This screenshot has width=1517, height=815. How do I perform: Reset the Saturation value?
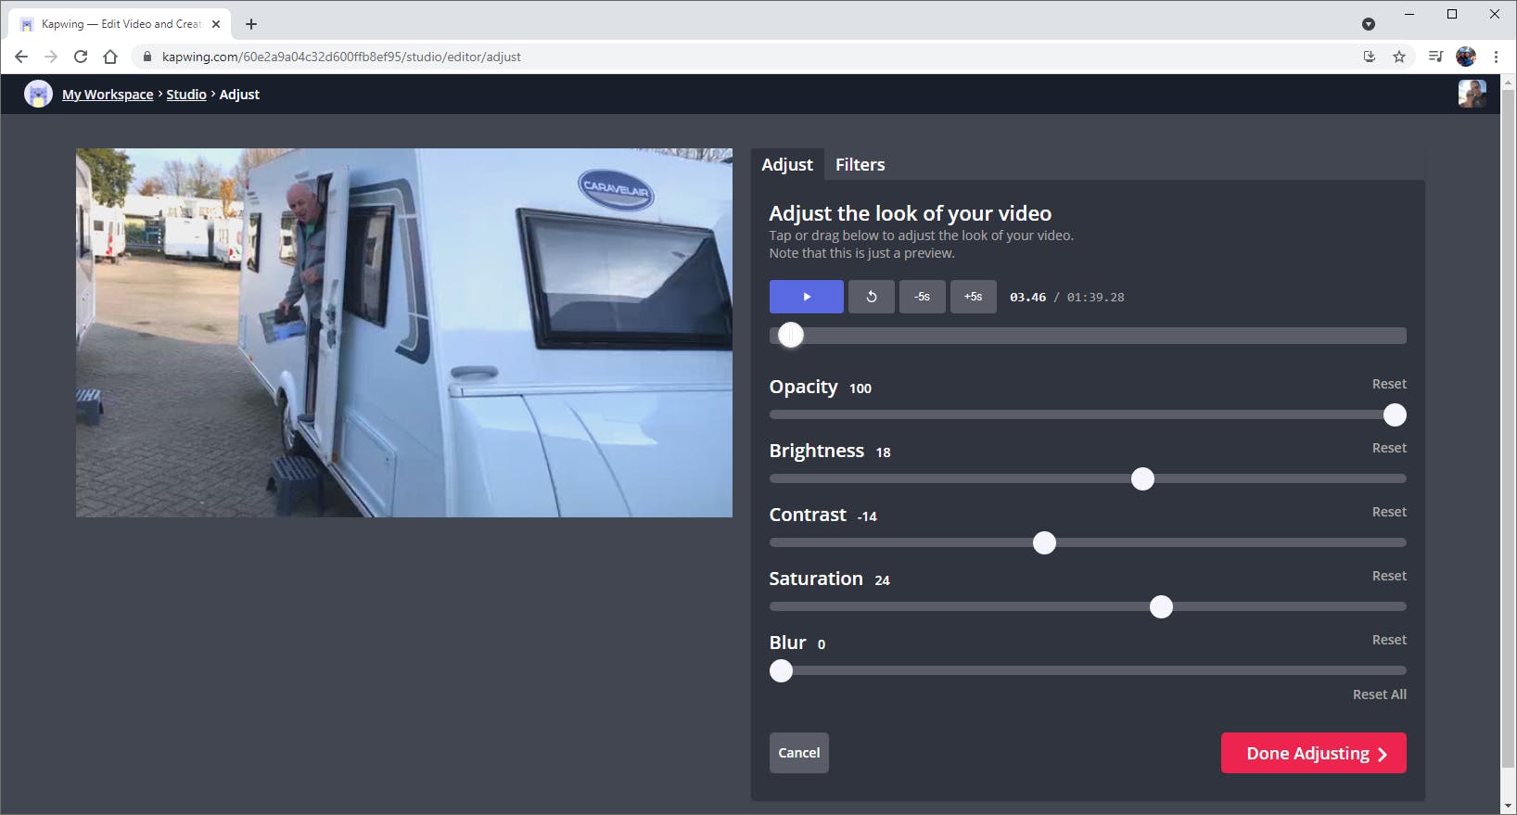[1389, 576]
